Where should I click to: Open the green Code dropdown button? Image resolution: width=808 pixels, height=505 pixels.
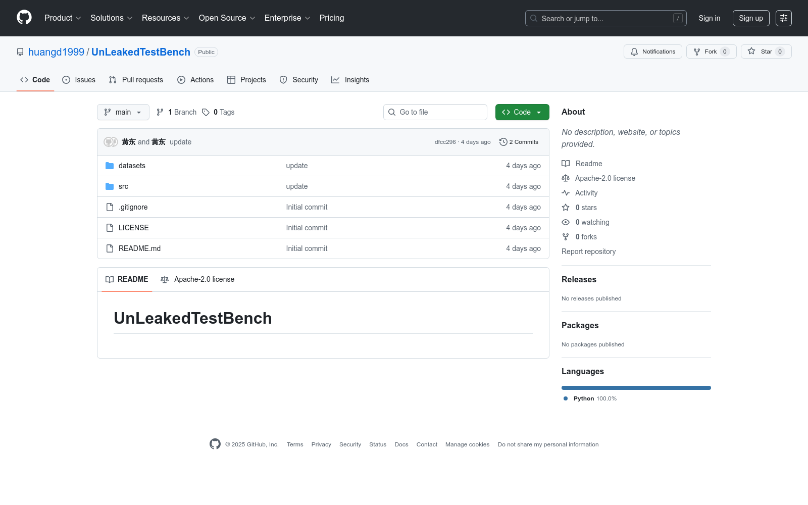click(x=522, y=112)
